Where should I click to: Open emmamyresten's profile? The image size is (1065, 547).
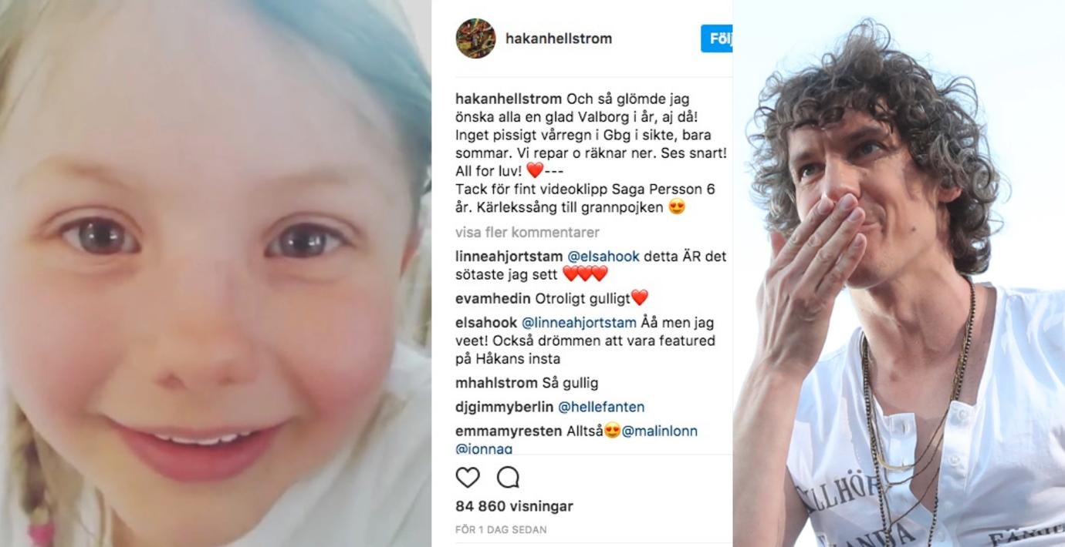tap(509, 431)
